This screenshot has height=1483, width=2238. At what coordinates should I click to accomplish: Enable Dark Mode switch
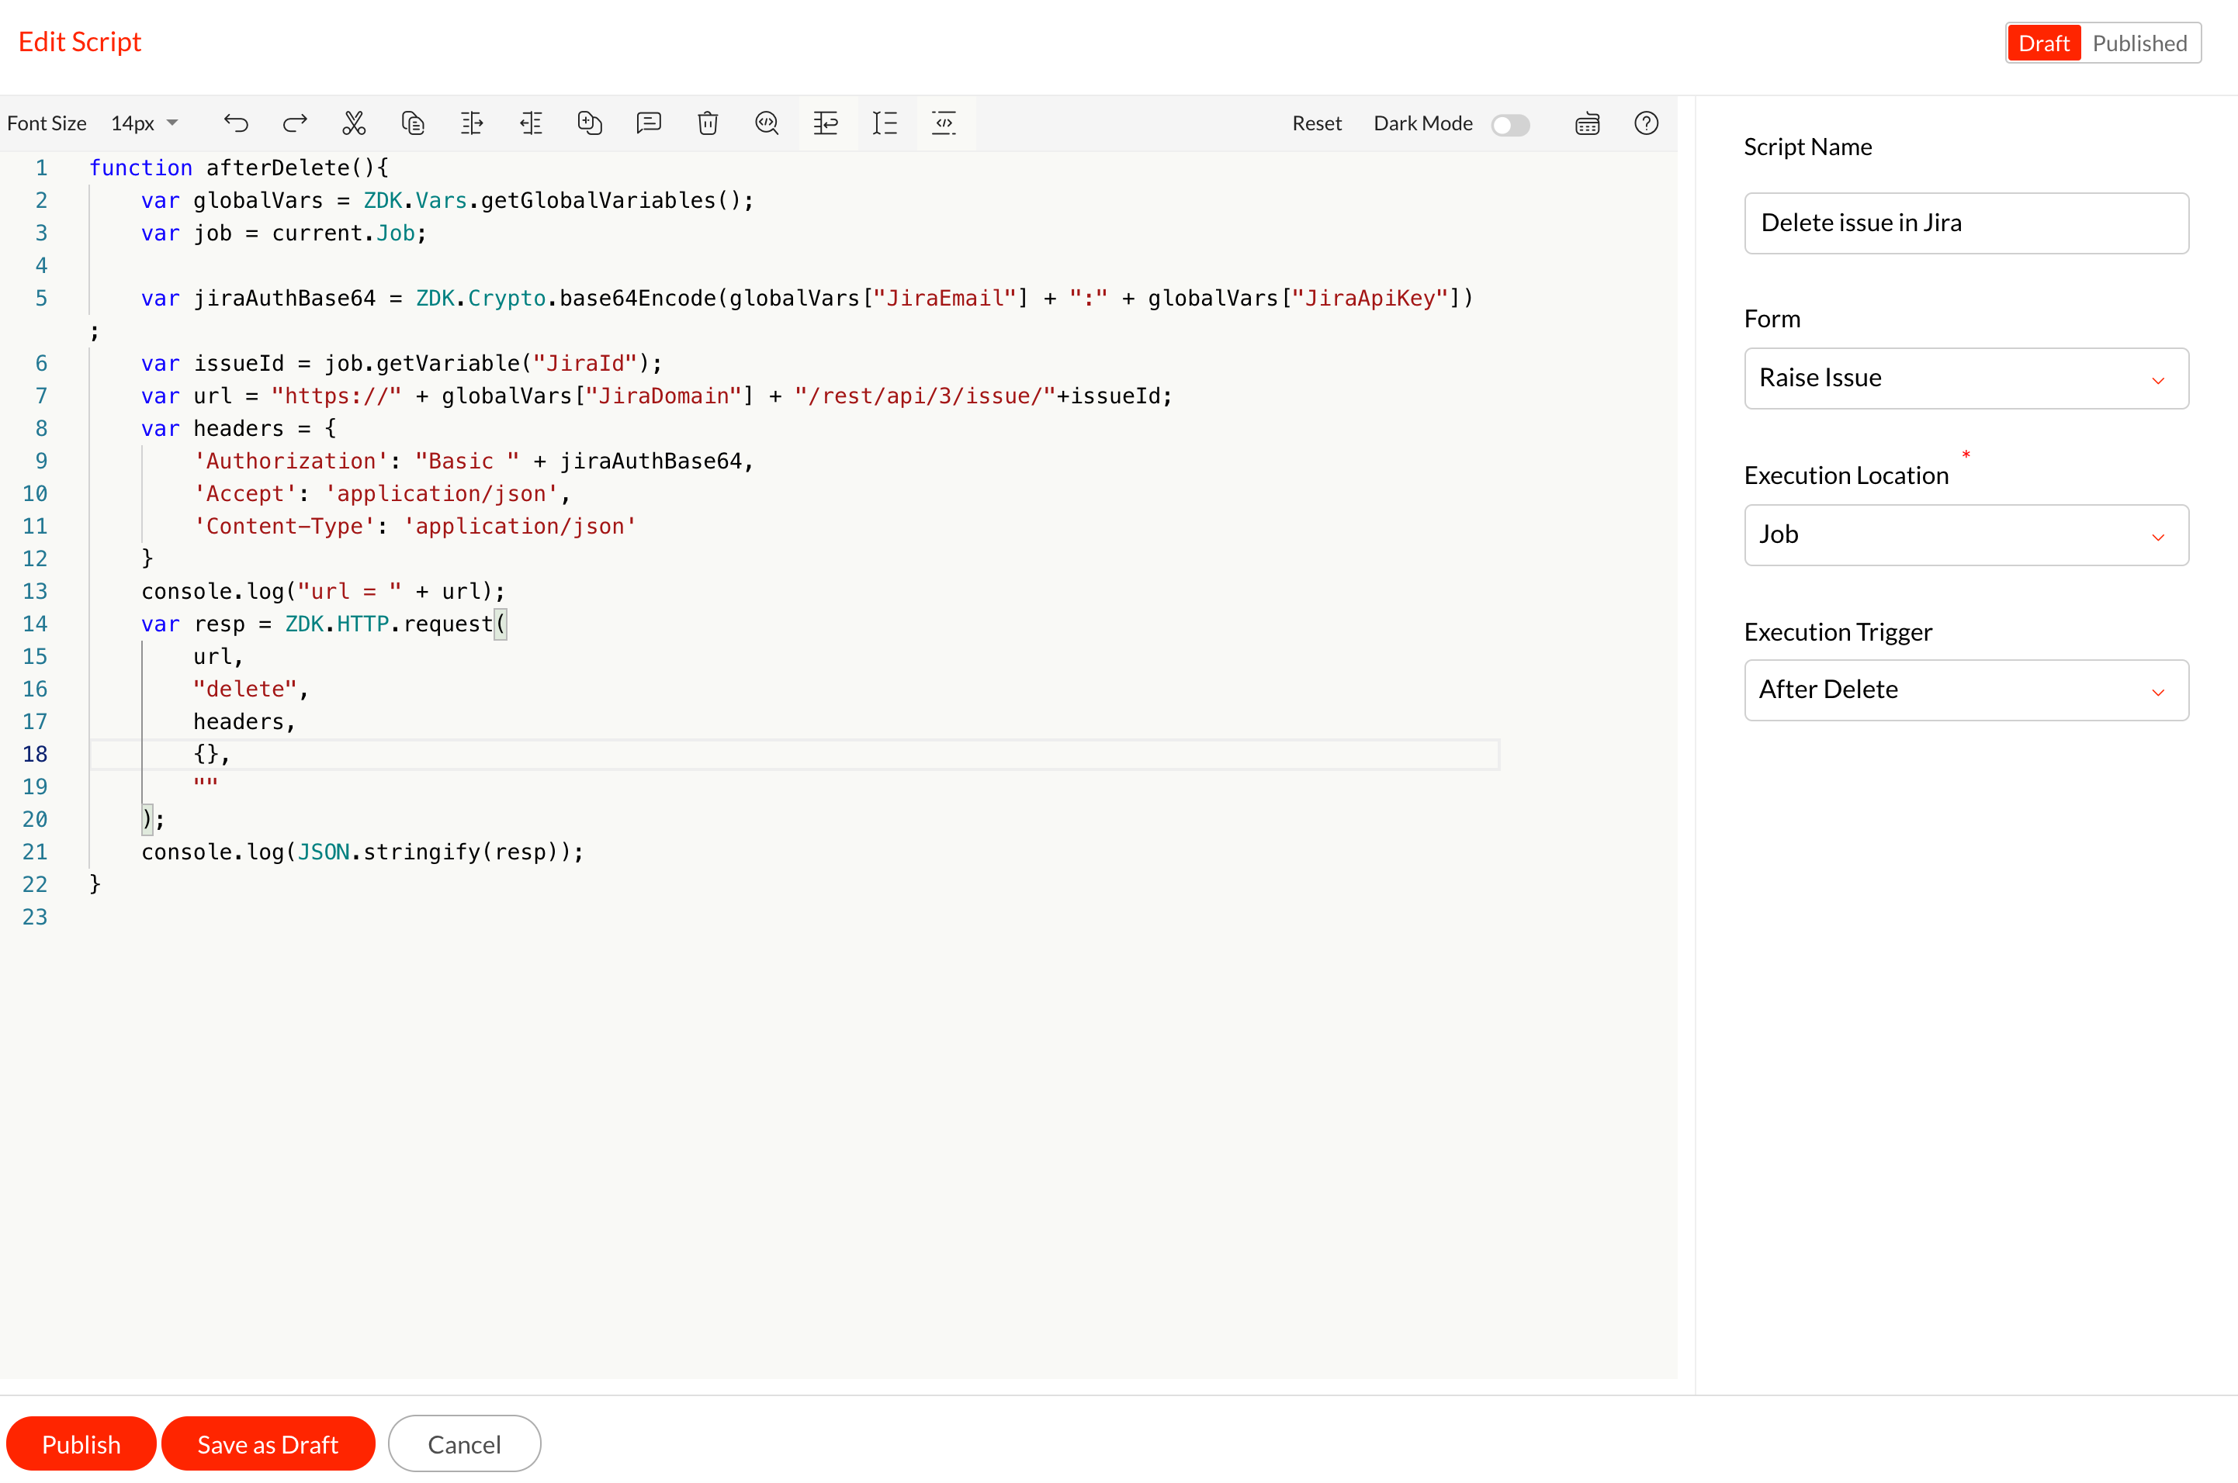pyautogui.click(x=1510, y=125)
